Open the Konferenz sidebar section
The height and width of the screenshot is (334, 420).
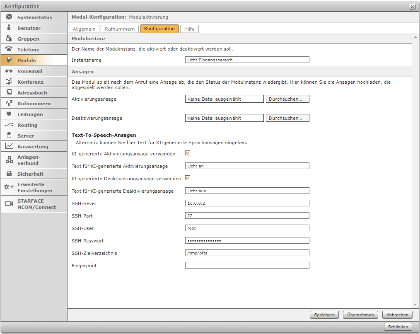pyautogui.click(x=34, y=82)
